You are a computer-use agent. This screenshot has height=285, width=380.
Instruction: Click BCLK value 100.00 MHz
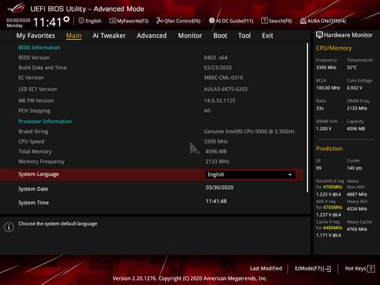pyautogui.click(x=328, y=88)
